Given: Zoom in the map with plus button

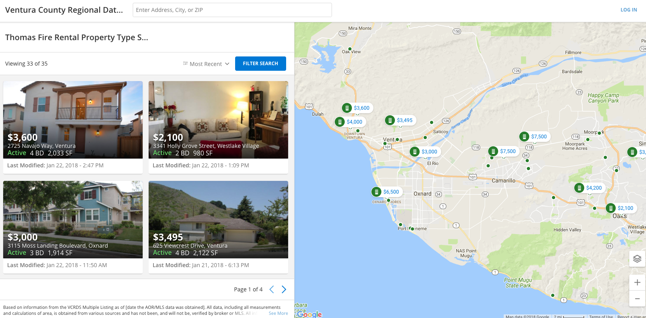Looking at the screenshot, I should click(637, 283).
